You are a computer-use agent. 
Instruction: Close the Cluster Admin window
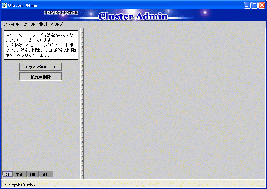coord(262,5)
